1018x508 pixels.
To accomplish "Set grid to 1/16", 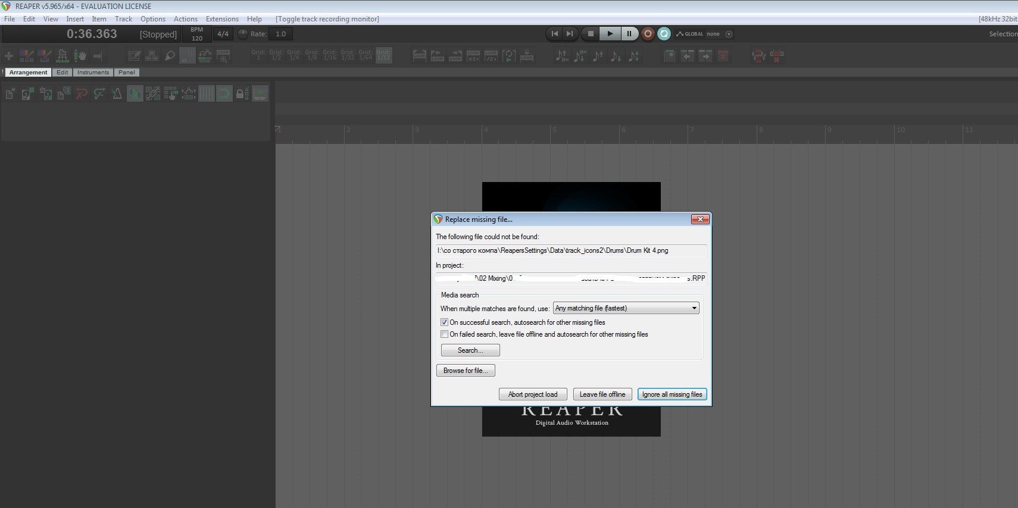I will [330, 55].
